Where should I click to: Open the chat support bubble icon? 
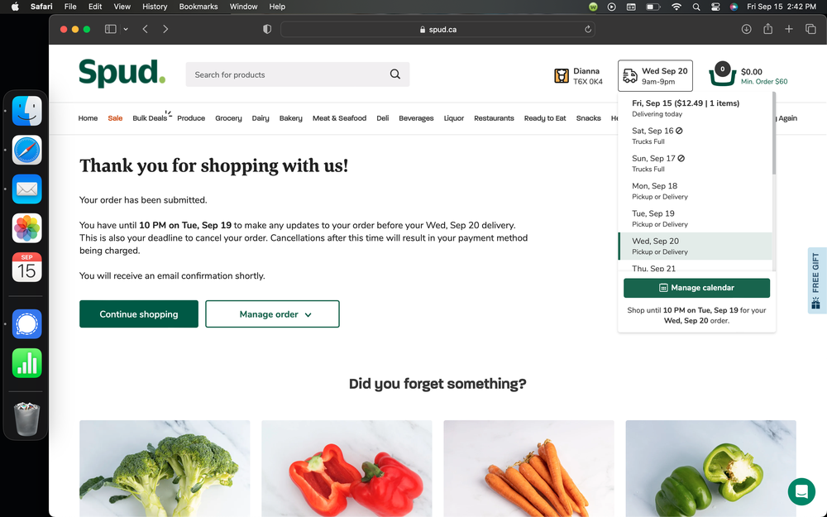pos(801,491)
